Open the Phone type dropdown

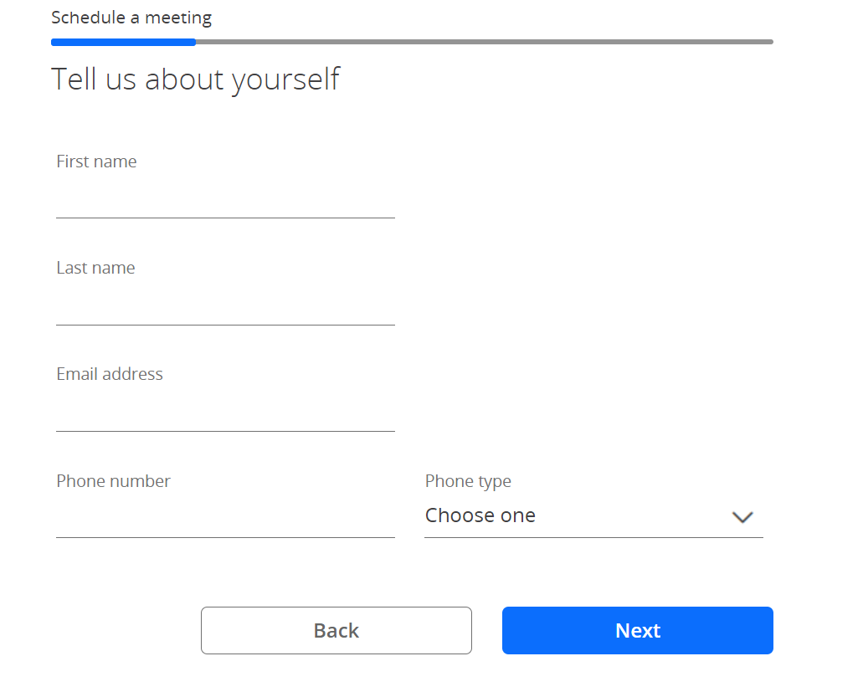(593, 516)
